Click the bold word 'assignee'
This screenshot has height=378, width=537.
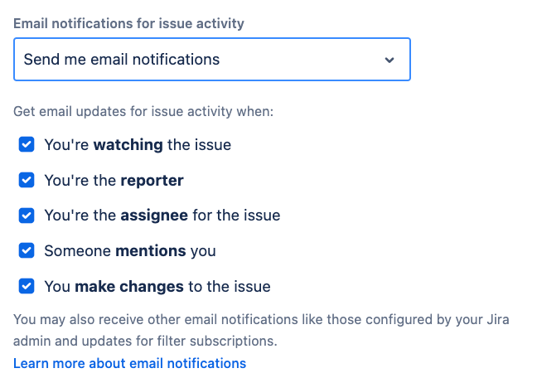pos(154,216)
